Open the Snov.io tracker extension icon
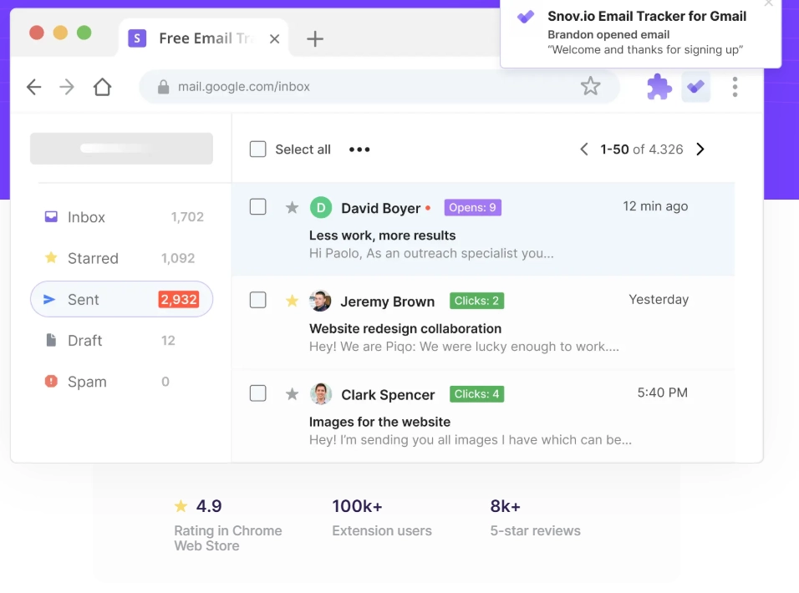This screenshot has height=593, width=799. [696, 87]
